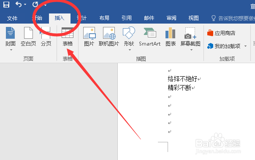Insert a 图片 picture from file

pos(89,37)
